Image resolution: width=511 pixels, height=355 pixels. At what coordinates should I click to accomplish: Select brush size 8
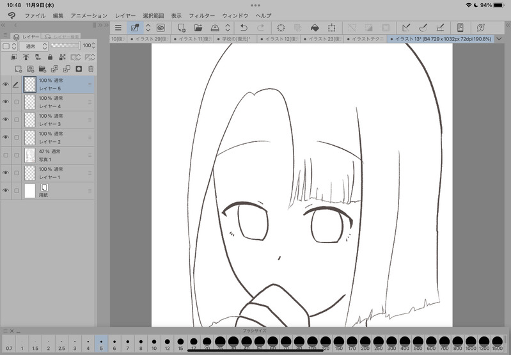click(141, 344)
